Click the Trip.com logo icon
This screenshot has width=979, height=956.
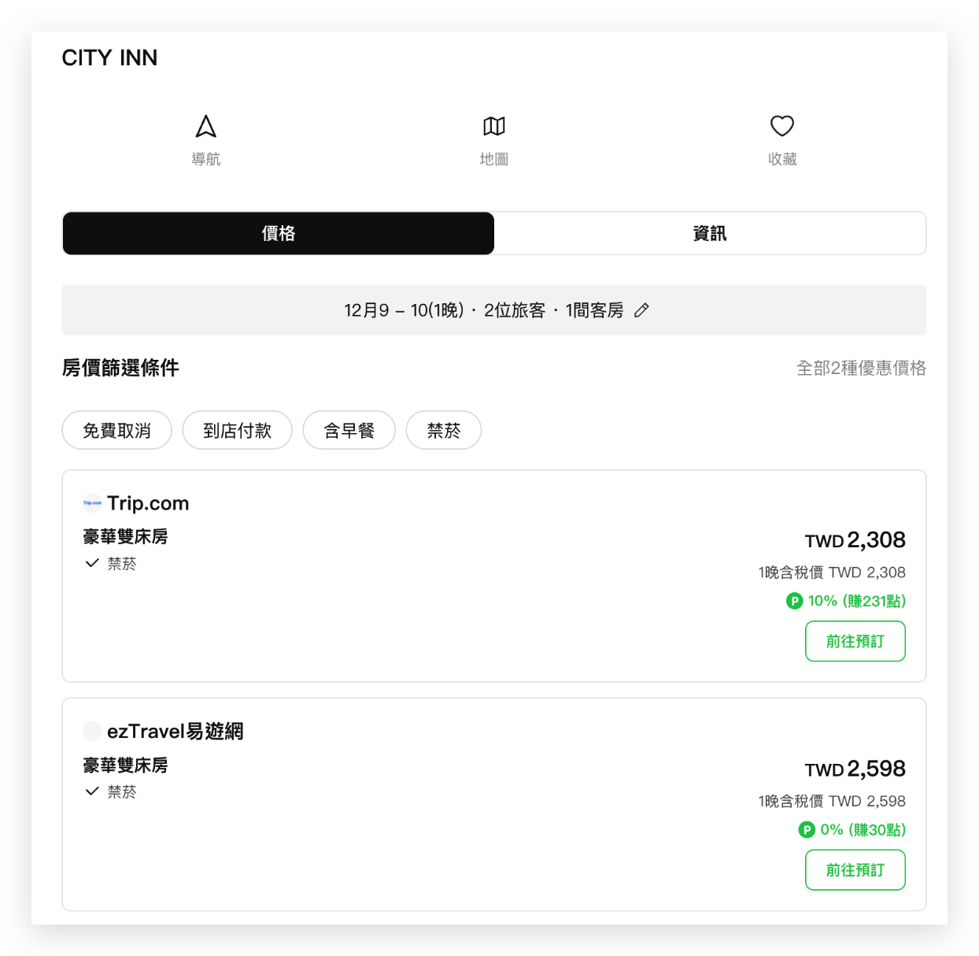[x=92, y=502]
